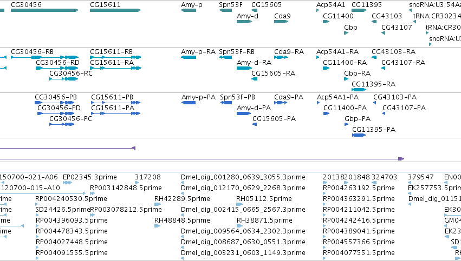Select the CG11400-RA transcript
This screenshot has width=461, height=261.
[326, 68]
